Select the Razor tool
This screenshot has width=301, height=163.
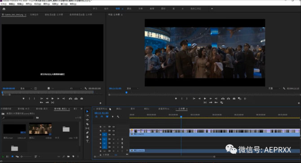click(87, 124)
